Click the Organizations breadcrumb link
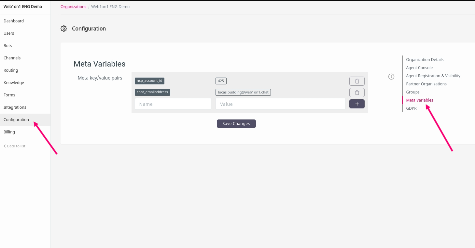The width and height of the screenshot is (475, 248). 73,7
